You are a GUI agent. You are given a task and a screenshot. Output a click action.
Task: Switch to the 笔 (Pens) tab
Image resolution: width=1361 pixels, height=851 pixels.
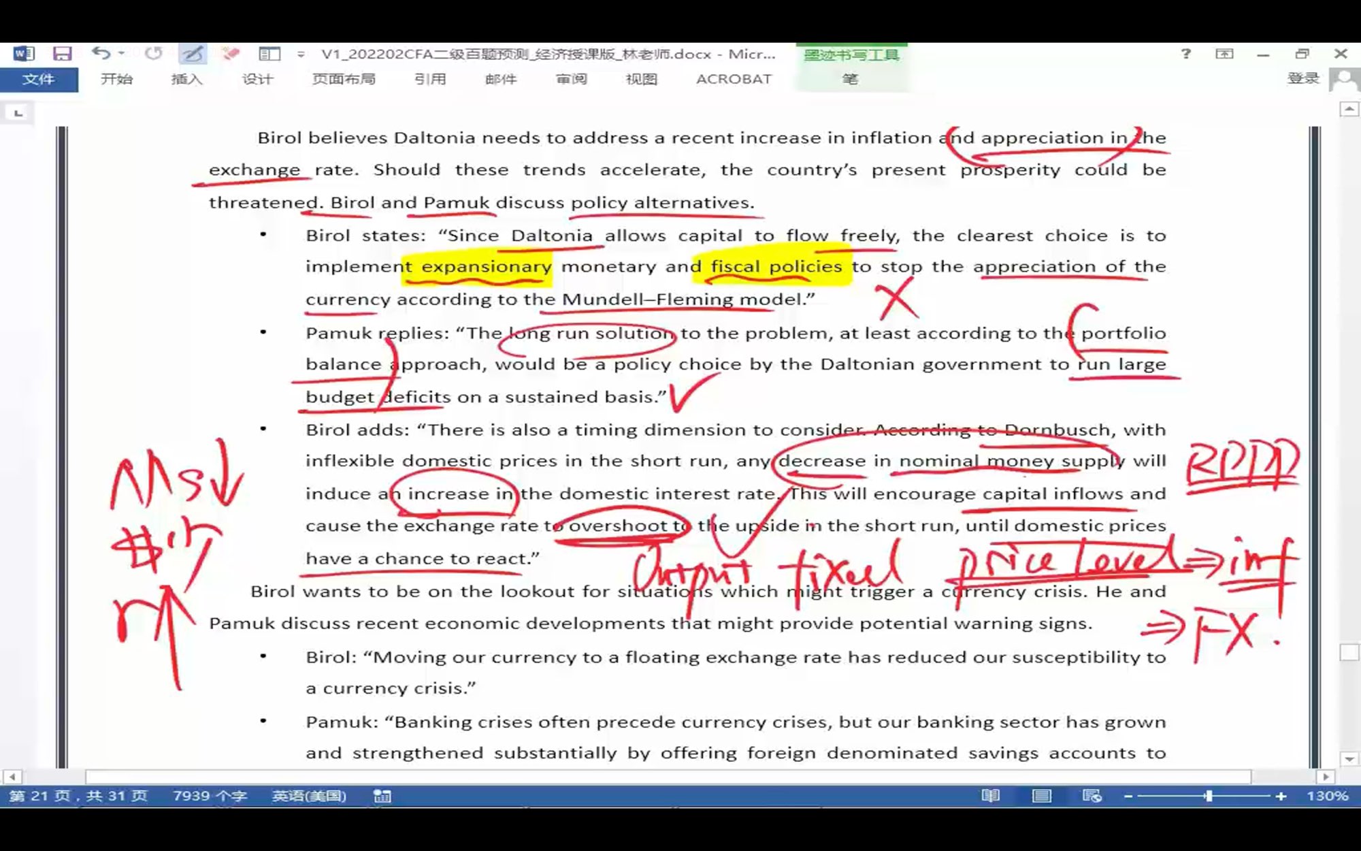(850, 79)
